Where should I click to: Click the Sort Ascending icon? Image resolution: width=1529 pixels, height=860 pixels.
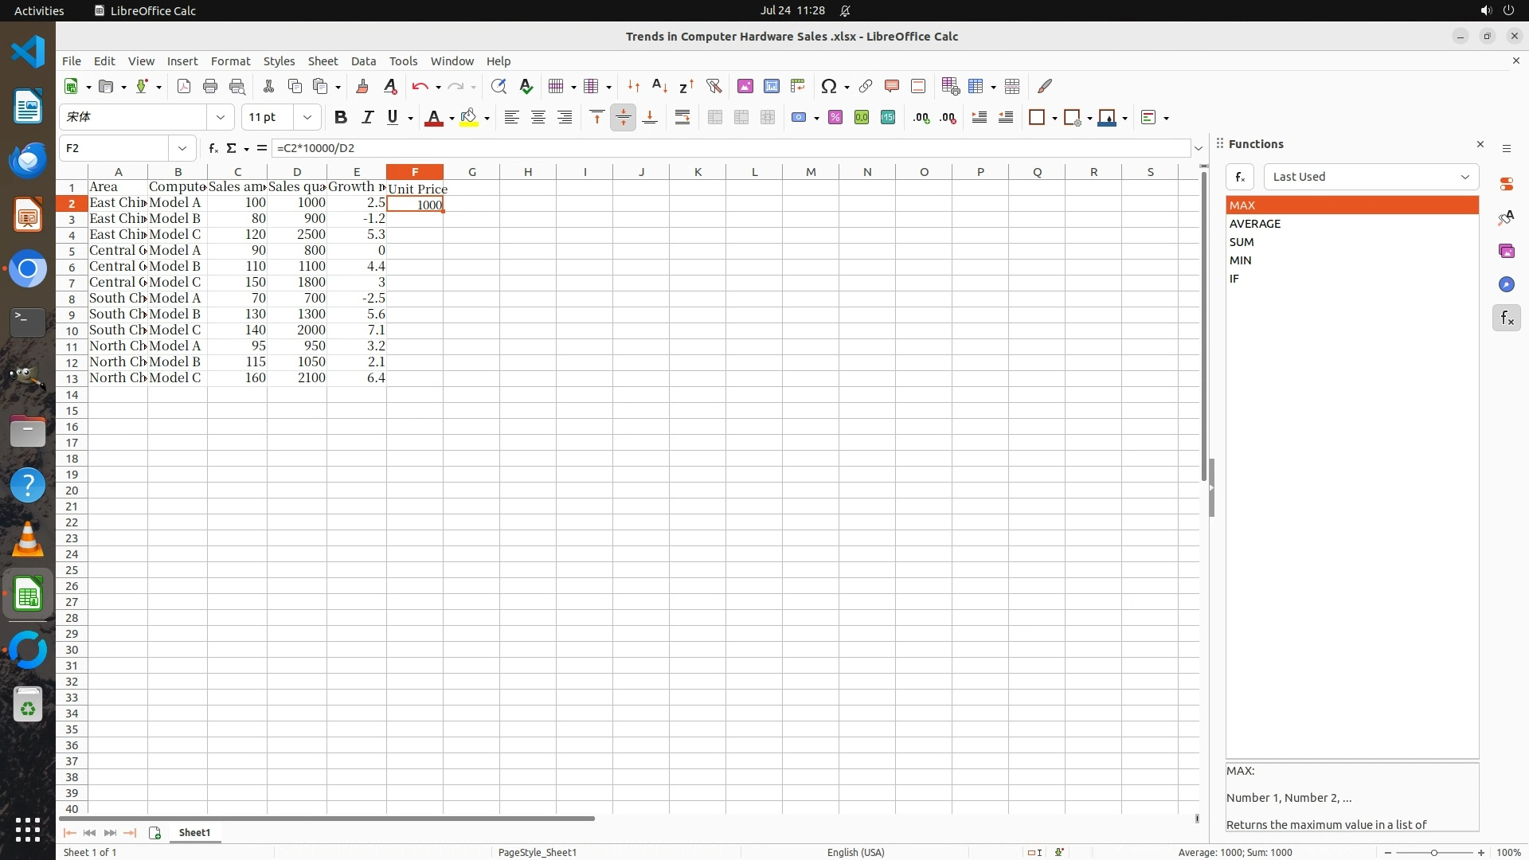pyautogui.click(x=659, y=86)
